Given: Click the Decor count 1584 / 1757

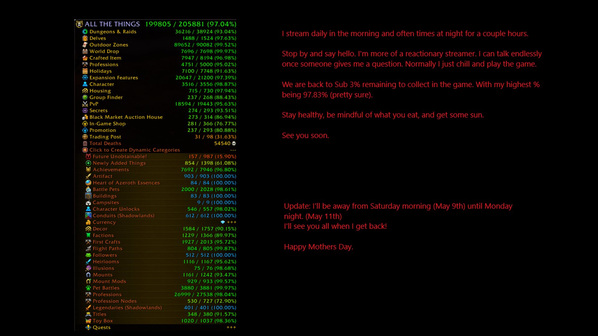Looking at the screenshot, I should click(198, 229).
